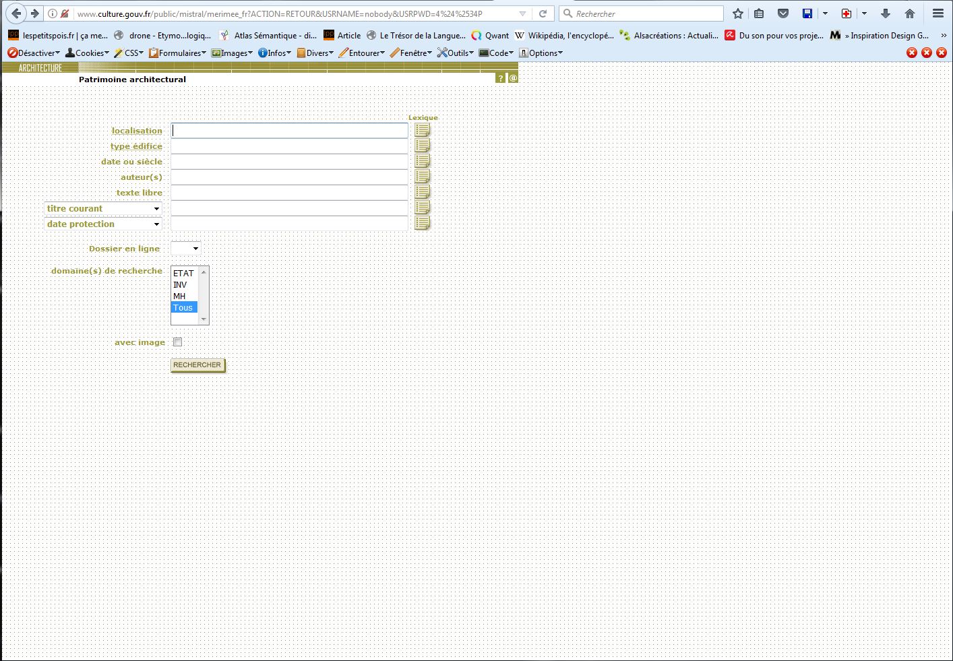953x661 pixels.
Task: Expand the date protection dropdown
Action: (103, 224)
